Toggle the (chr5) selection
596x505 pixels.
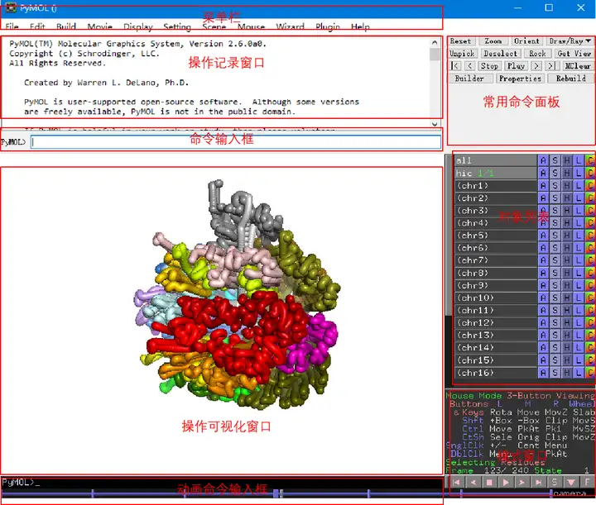point(496,236)
